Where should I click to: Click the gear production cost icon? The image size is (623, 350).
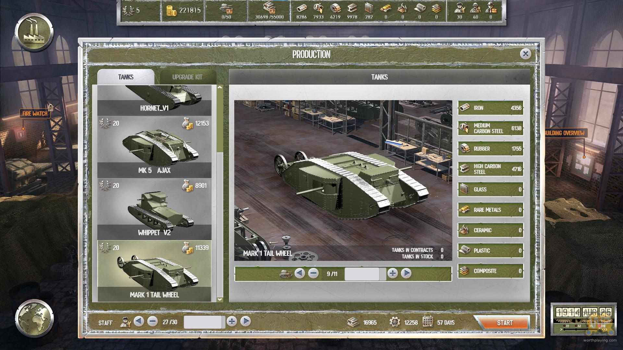(395, 322)
